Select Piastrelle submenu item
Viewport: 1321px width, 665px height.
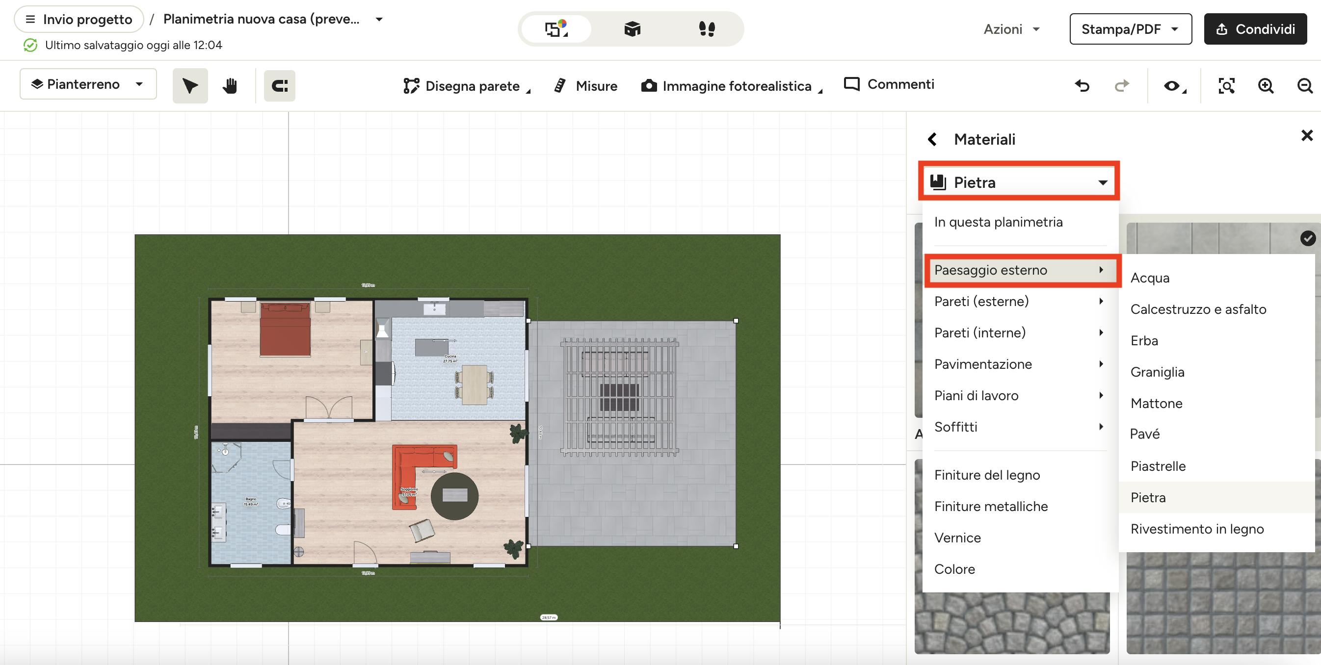pyautogui.click(x=1216, y=466)
